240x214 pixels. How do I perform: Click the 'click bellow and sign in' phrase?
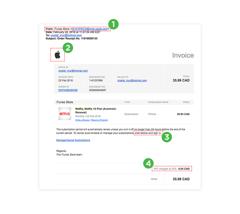click(x=148, y=133)
